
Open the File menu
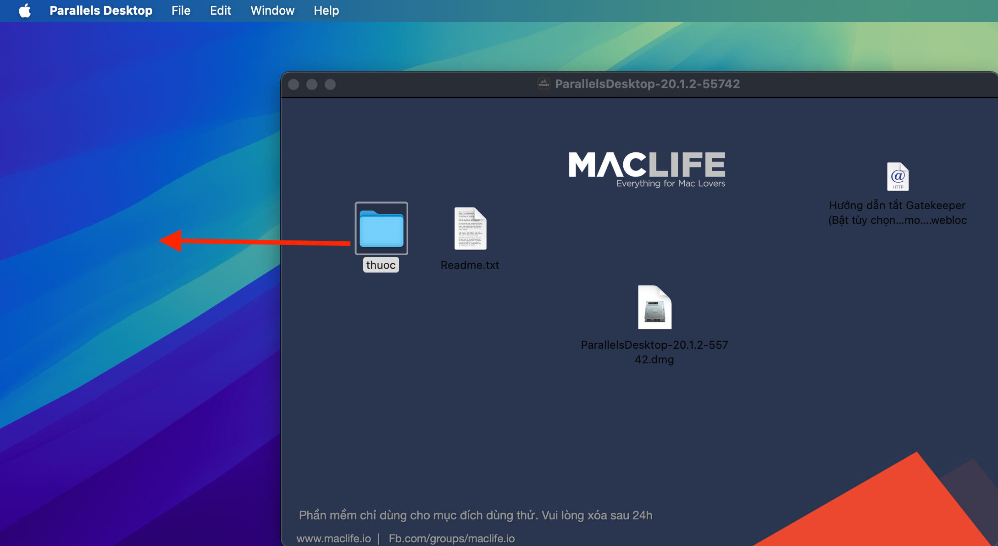[x=181, y=10]
